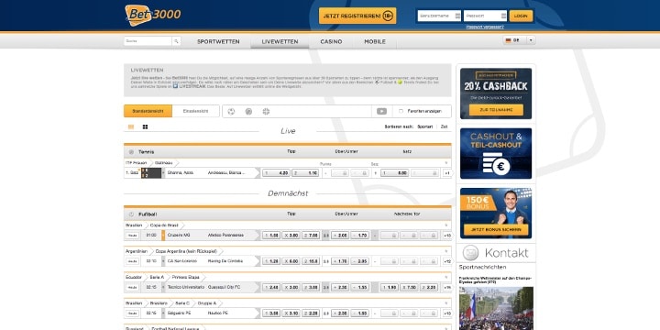Open the language dropdown arrow
Screen dimensions: 660x330
530,40
